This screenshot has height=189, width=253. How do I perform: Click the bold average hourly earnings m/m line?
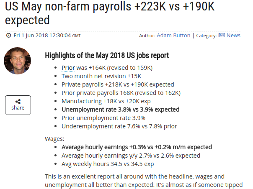[137, 147]
